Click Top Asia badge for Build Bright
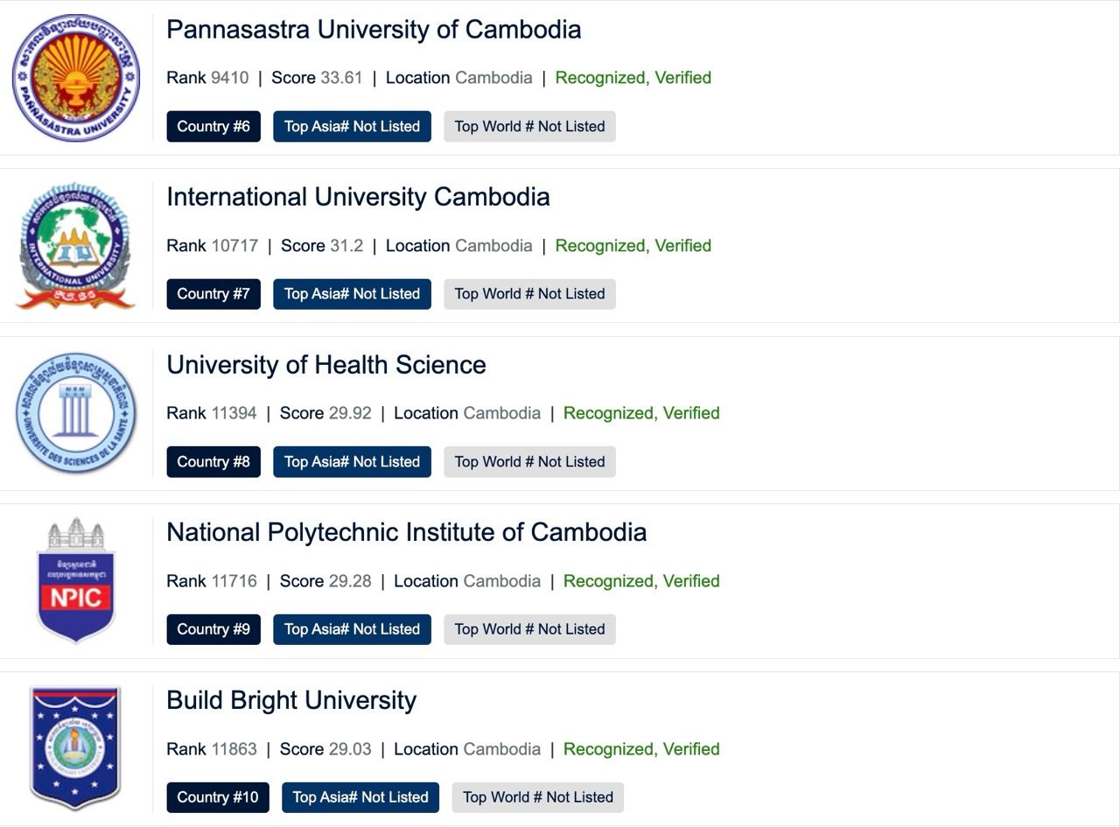Screen dimensions: 1120x827 point(360,797)
